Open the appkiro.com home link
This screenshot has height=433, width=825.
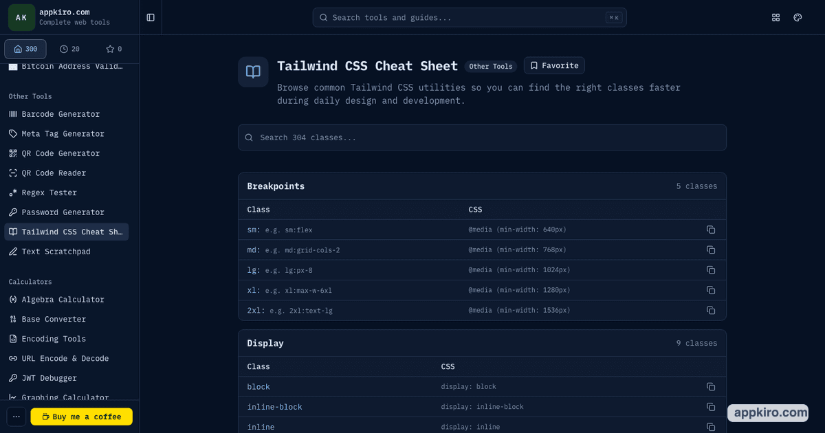64,12
